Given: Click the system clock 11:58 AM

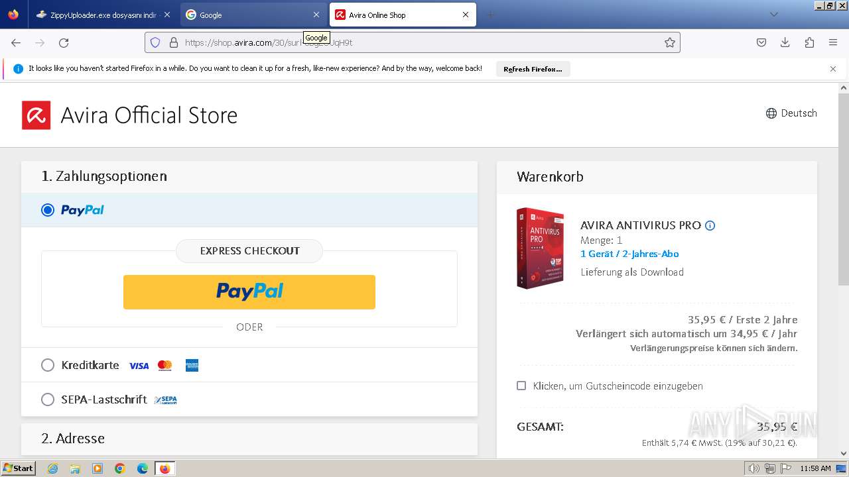Looking at the screenshot, I should click(x=815, y=468).
